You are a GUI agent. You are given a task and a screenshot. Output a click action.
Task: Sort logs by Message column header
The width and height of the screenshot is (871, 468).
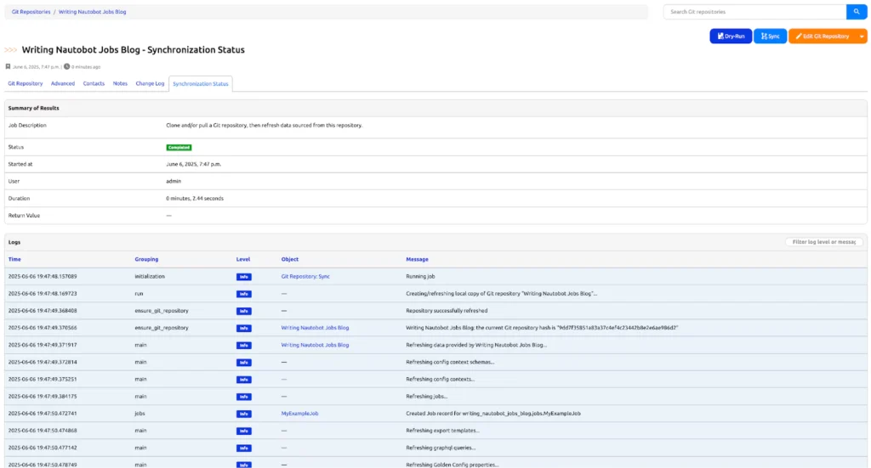pyautogui.click(x=417, y=259)
